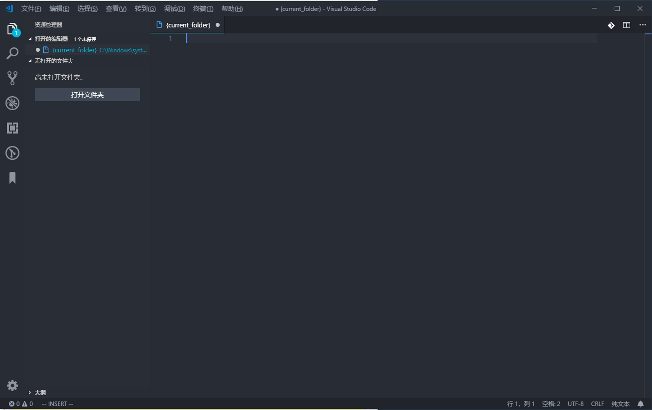Select {current_folder} file in open editors list
Image resolution: width=652 pixels, height=410 pixels.
(x=74, y=50)
